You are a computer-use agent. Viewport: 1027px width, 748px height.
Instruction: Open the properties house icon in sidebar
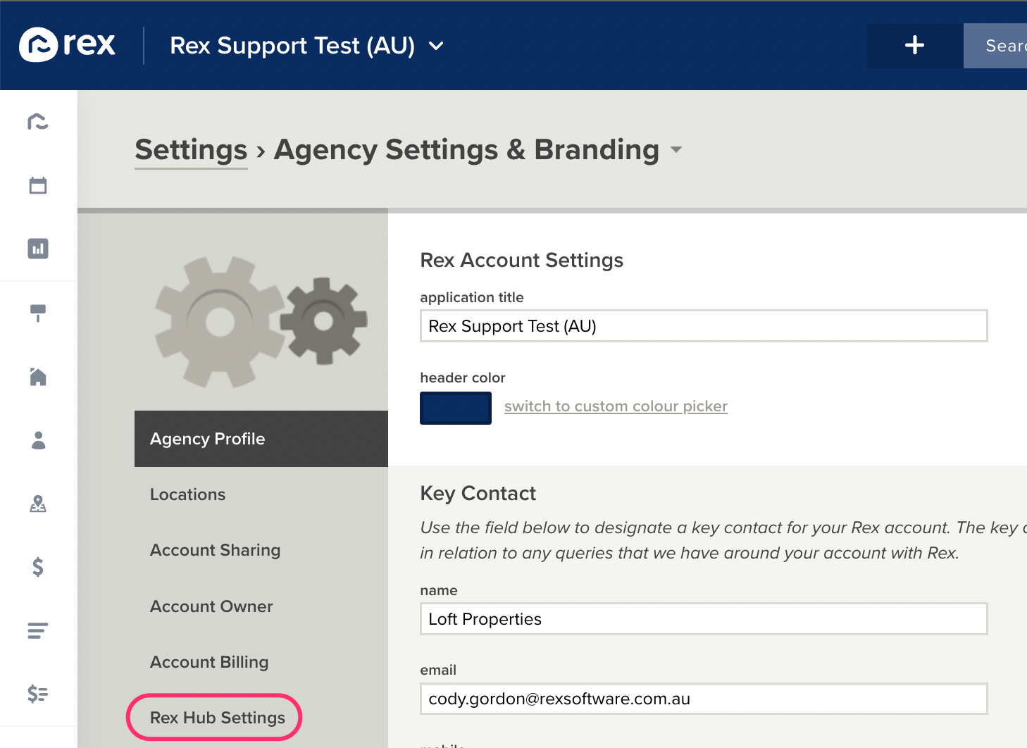pos(38,376)
